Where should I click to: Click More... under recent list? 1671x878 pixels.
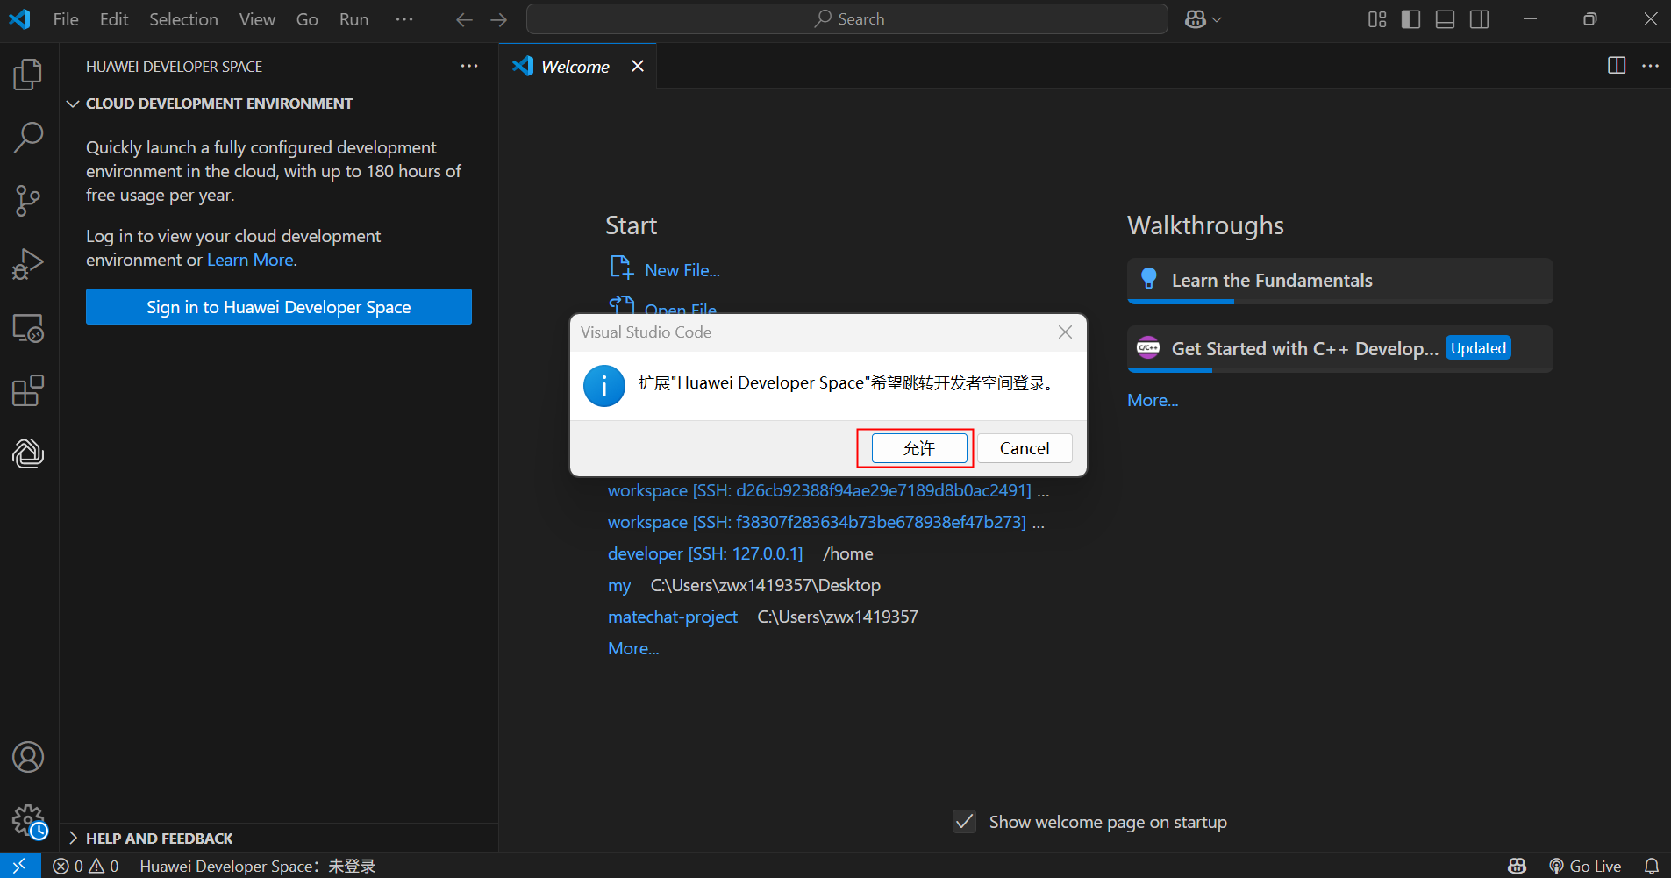pyautogui.click(x=633, y=648)
